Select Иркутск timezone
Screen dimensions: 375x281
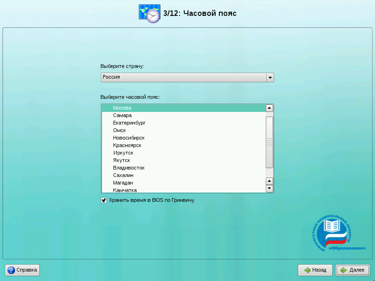[x=123, y=153]
